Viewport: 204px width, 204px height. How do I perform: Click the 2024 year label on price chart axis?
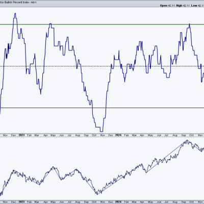[x=118, y=202]
